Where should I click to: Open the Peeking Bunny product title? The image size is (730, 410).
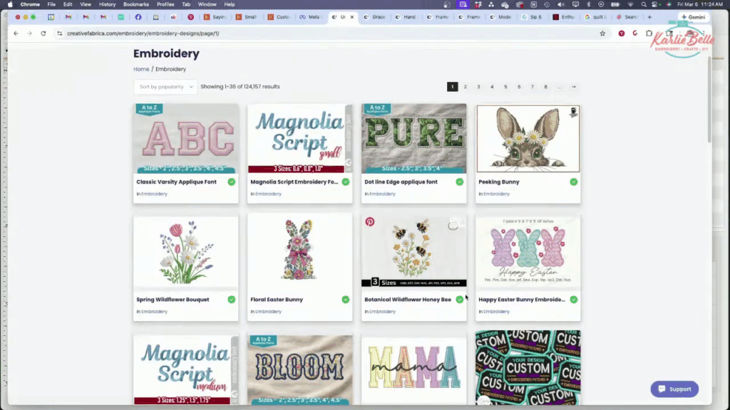(x=498, y=182)
